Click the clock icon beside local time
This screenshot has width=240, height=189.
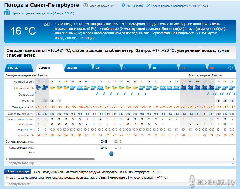[85, 6]
